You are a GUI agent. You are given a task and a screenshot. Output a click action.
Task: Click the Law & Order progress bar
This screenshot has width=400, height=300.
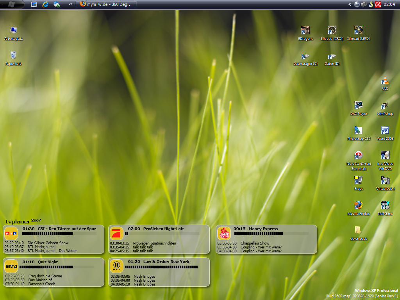pyautogui.click(x=161, y=267)
